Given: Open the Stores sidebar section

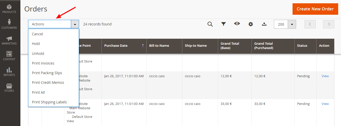Looking at the screenshot, I should point(9,87).
